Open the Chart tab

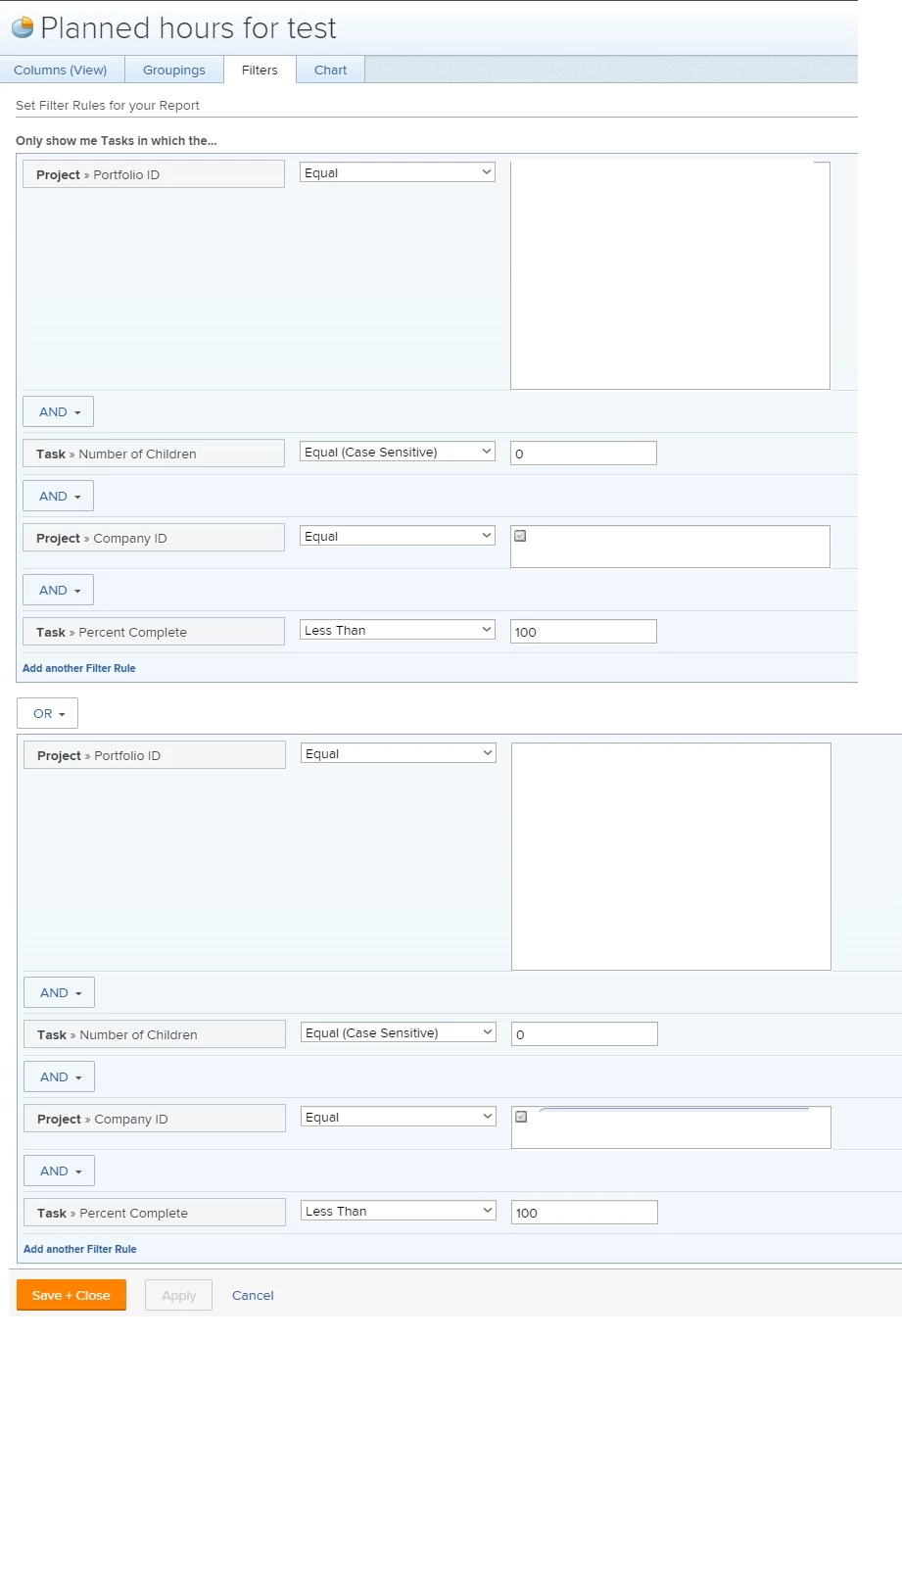(x=330, y=70)
